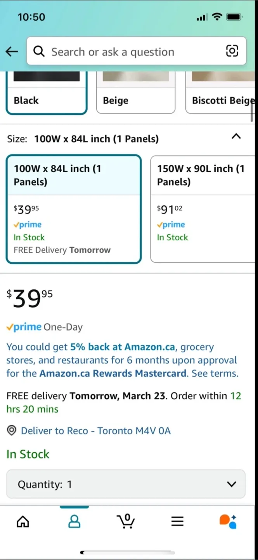This screenshot has height=560, width=258.
Task: Select the 100W x 84L size option
Action: pyautogui.click(x=73, y=209)
